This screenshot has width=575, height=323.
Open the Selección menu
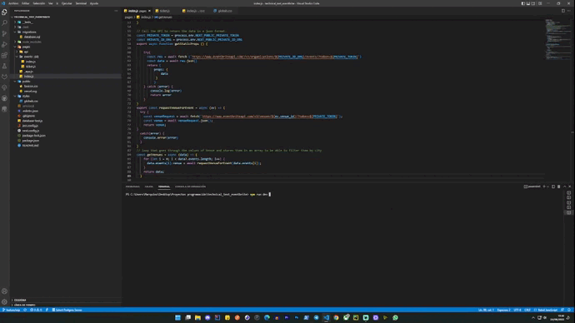(x=39, y=3)
